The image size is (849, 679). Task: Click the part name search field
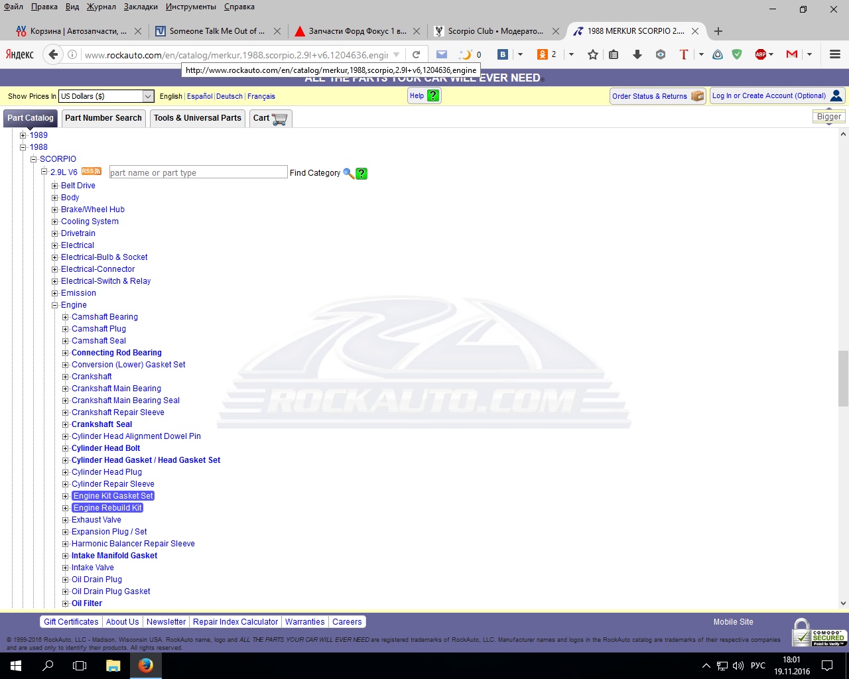coord(198,172)
